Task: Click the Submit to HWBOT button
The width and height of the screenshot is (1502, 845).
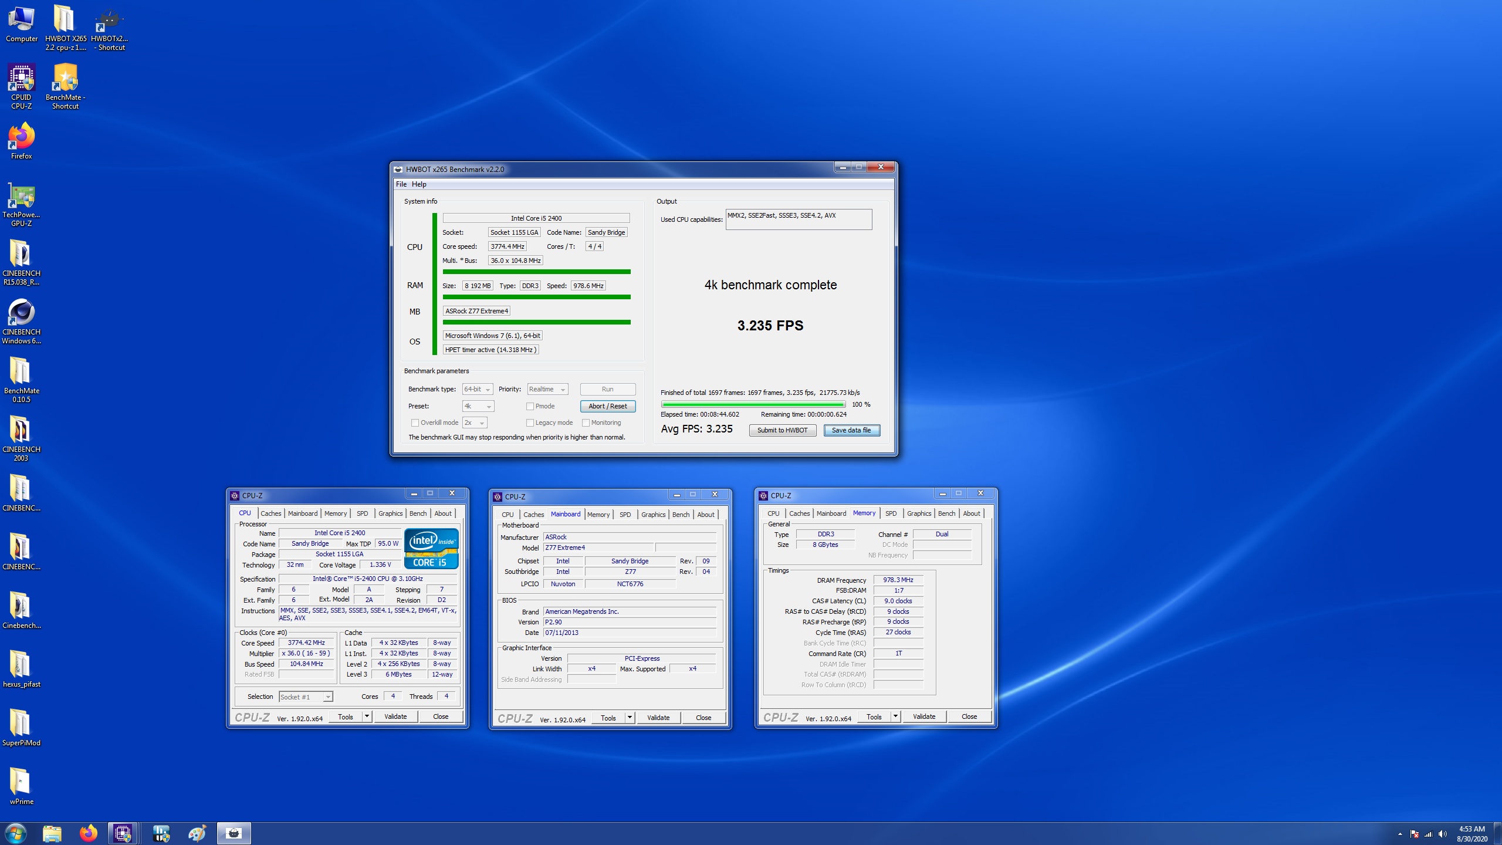Action: [782, 430]
